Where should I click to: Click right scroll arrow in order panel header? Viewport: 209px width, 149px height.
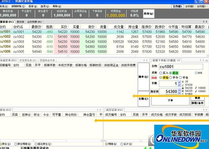pos(204,60)
